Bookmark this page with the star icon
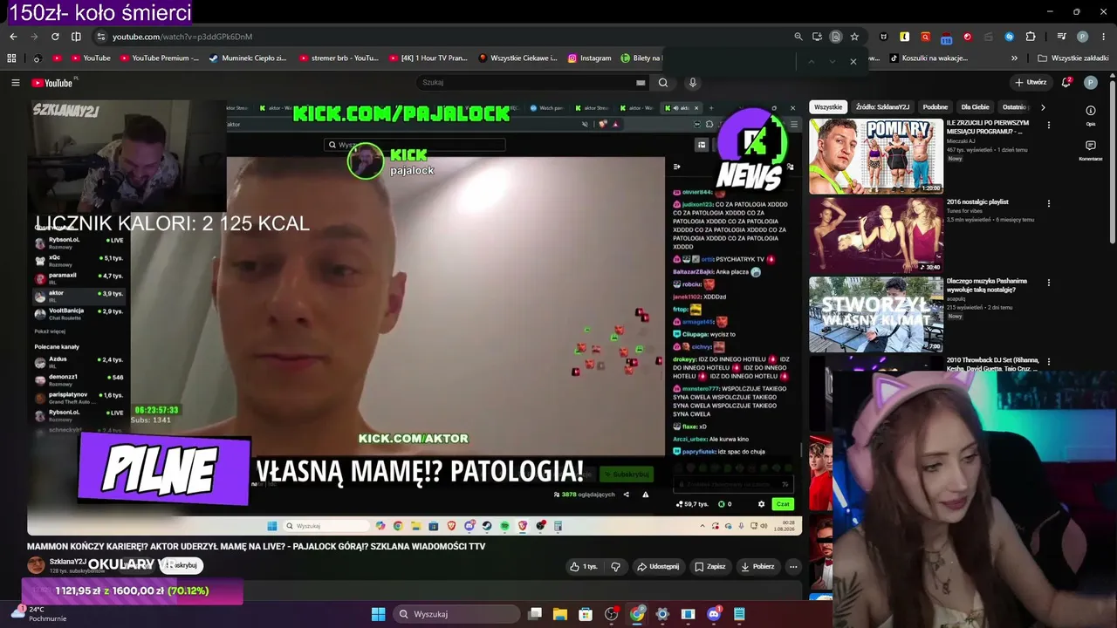The width and height of the screenshot is (1117, 628). click(x=854, y=37)
